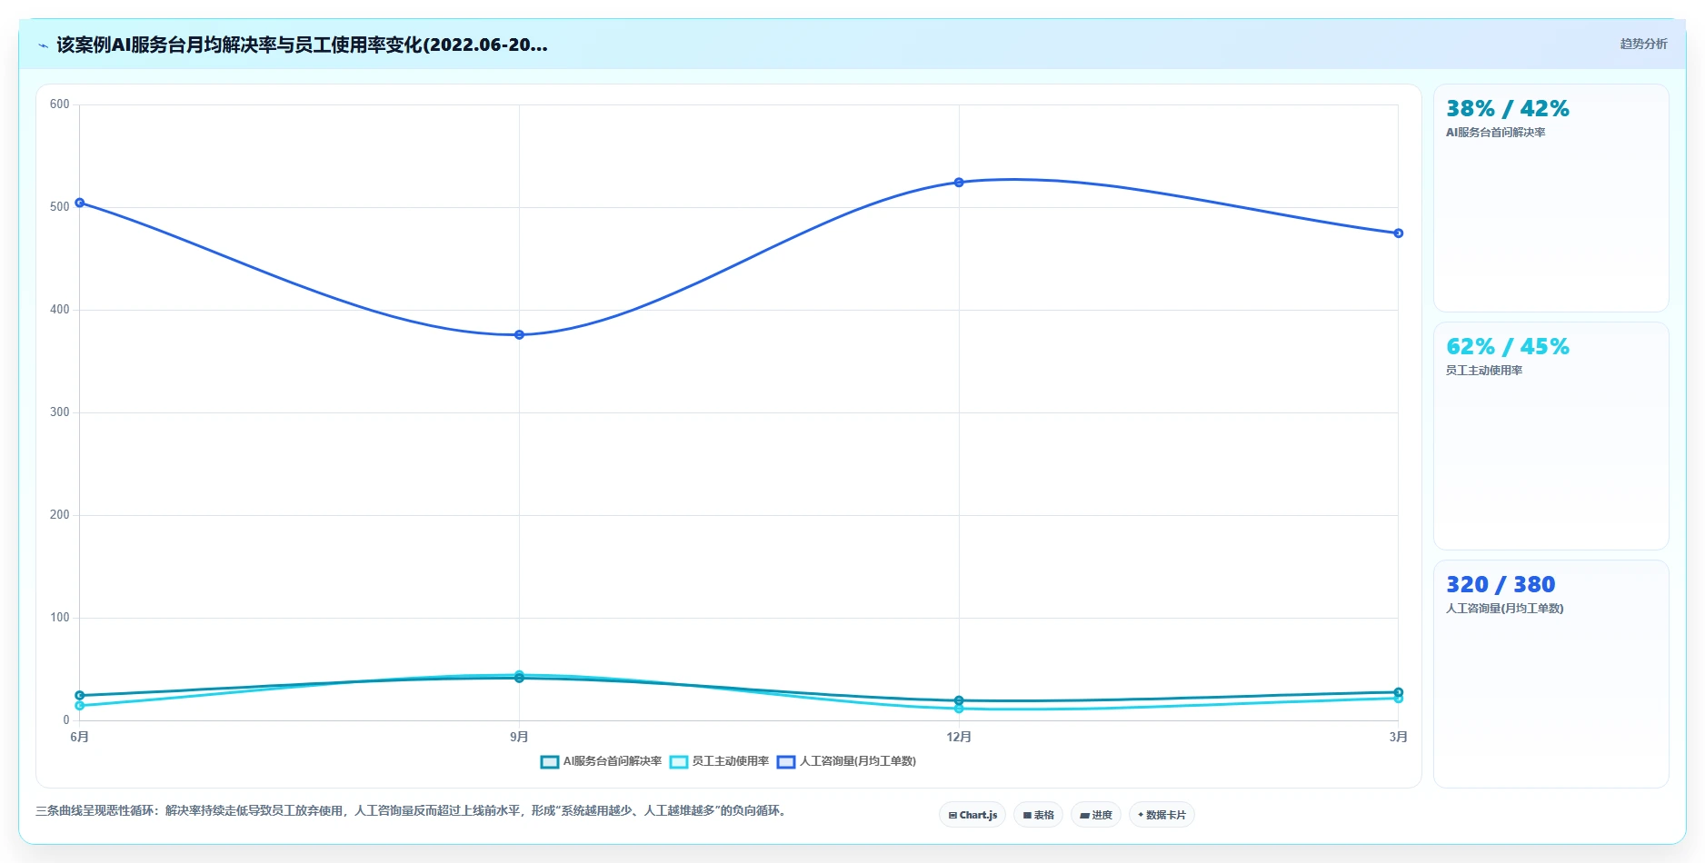The image size is (1705, 863).
Task: Click the 趋势分析 tag in the header
Action: click(1643, 44)
